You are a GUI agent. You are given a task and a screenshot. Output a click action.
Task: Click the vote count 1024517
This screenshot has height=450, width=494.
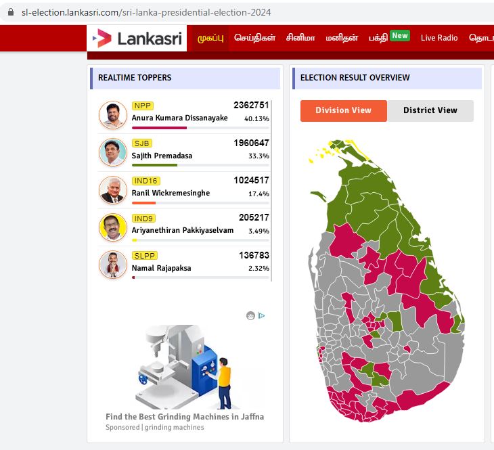[252, 180]
